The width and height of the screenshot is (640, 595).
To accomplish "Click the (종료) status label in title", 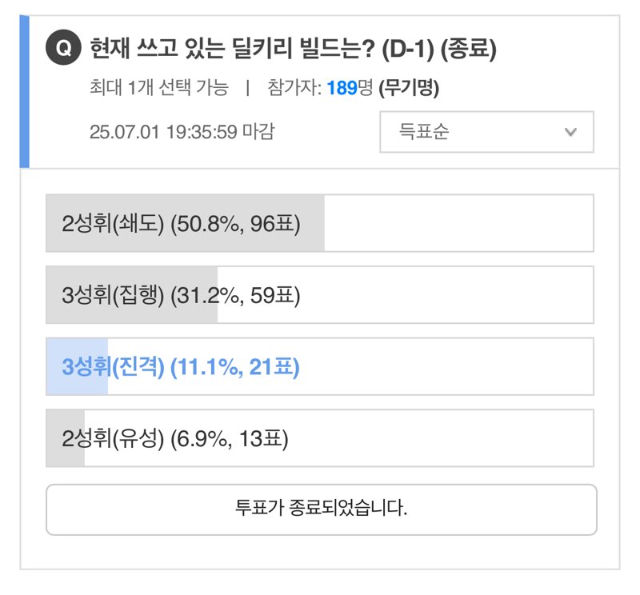I will point(469,49).
